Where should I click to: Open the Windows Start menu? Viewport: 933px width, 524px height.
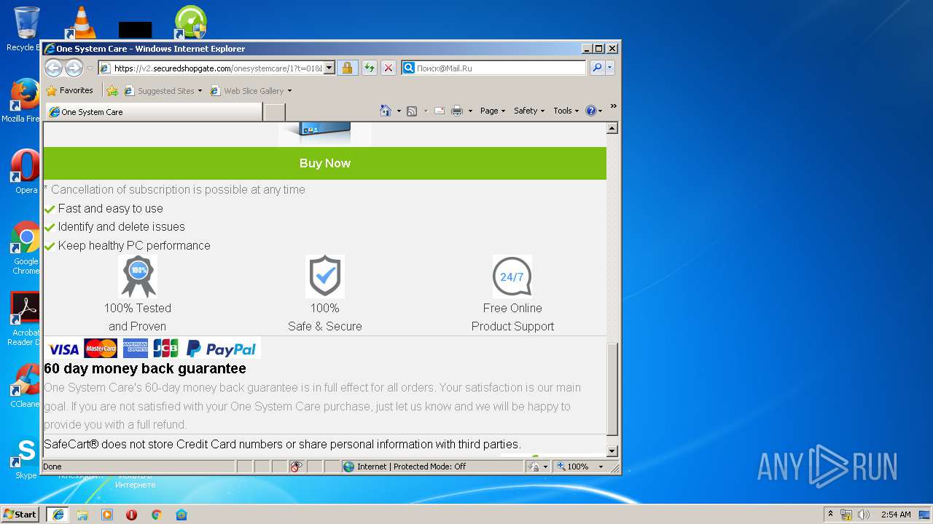click(x=20, y=515)
